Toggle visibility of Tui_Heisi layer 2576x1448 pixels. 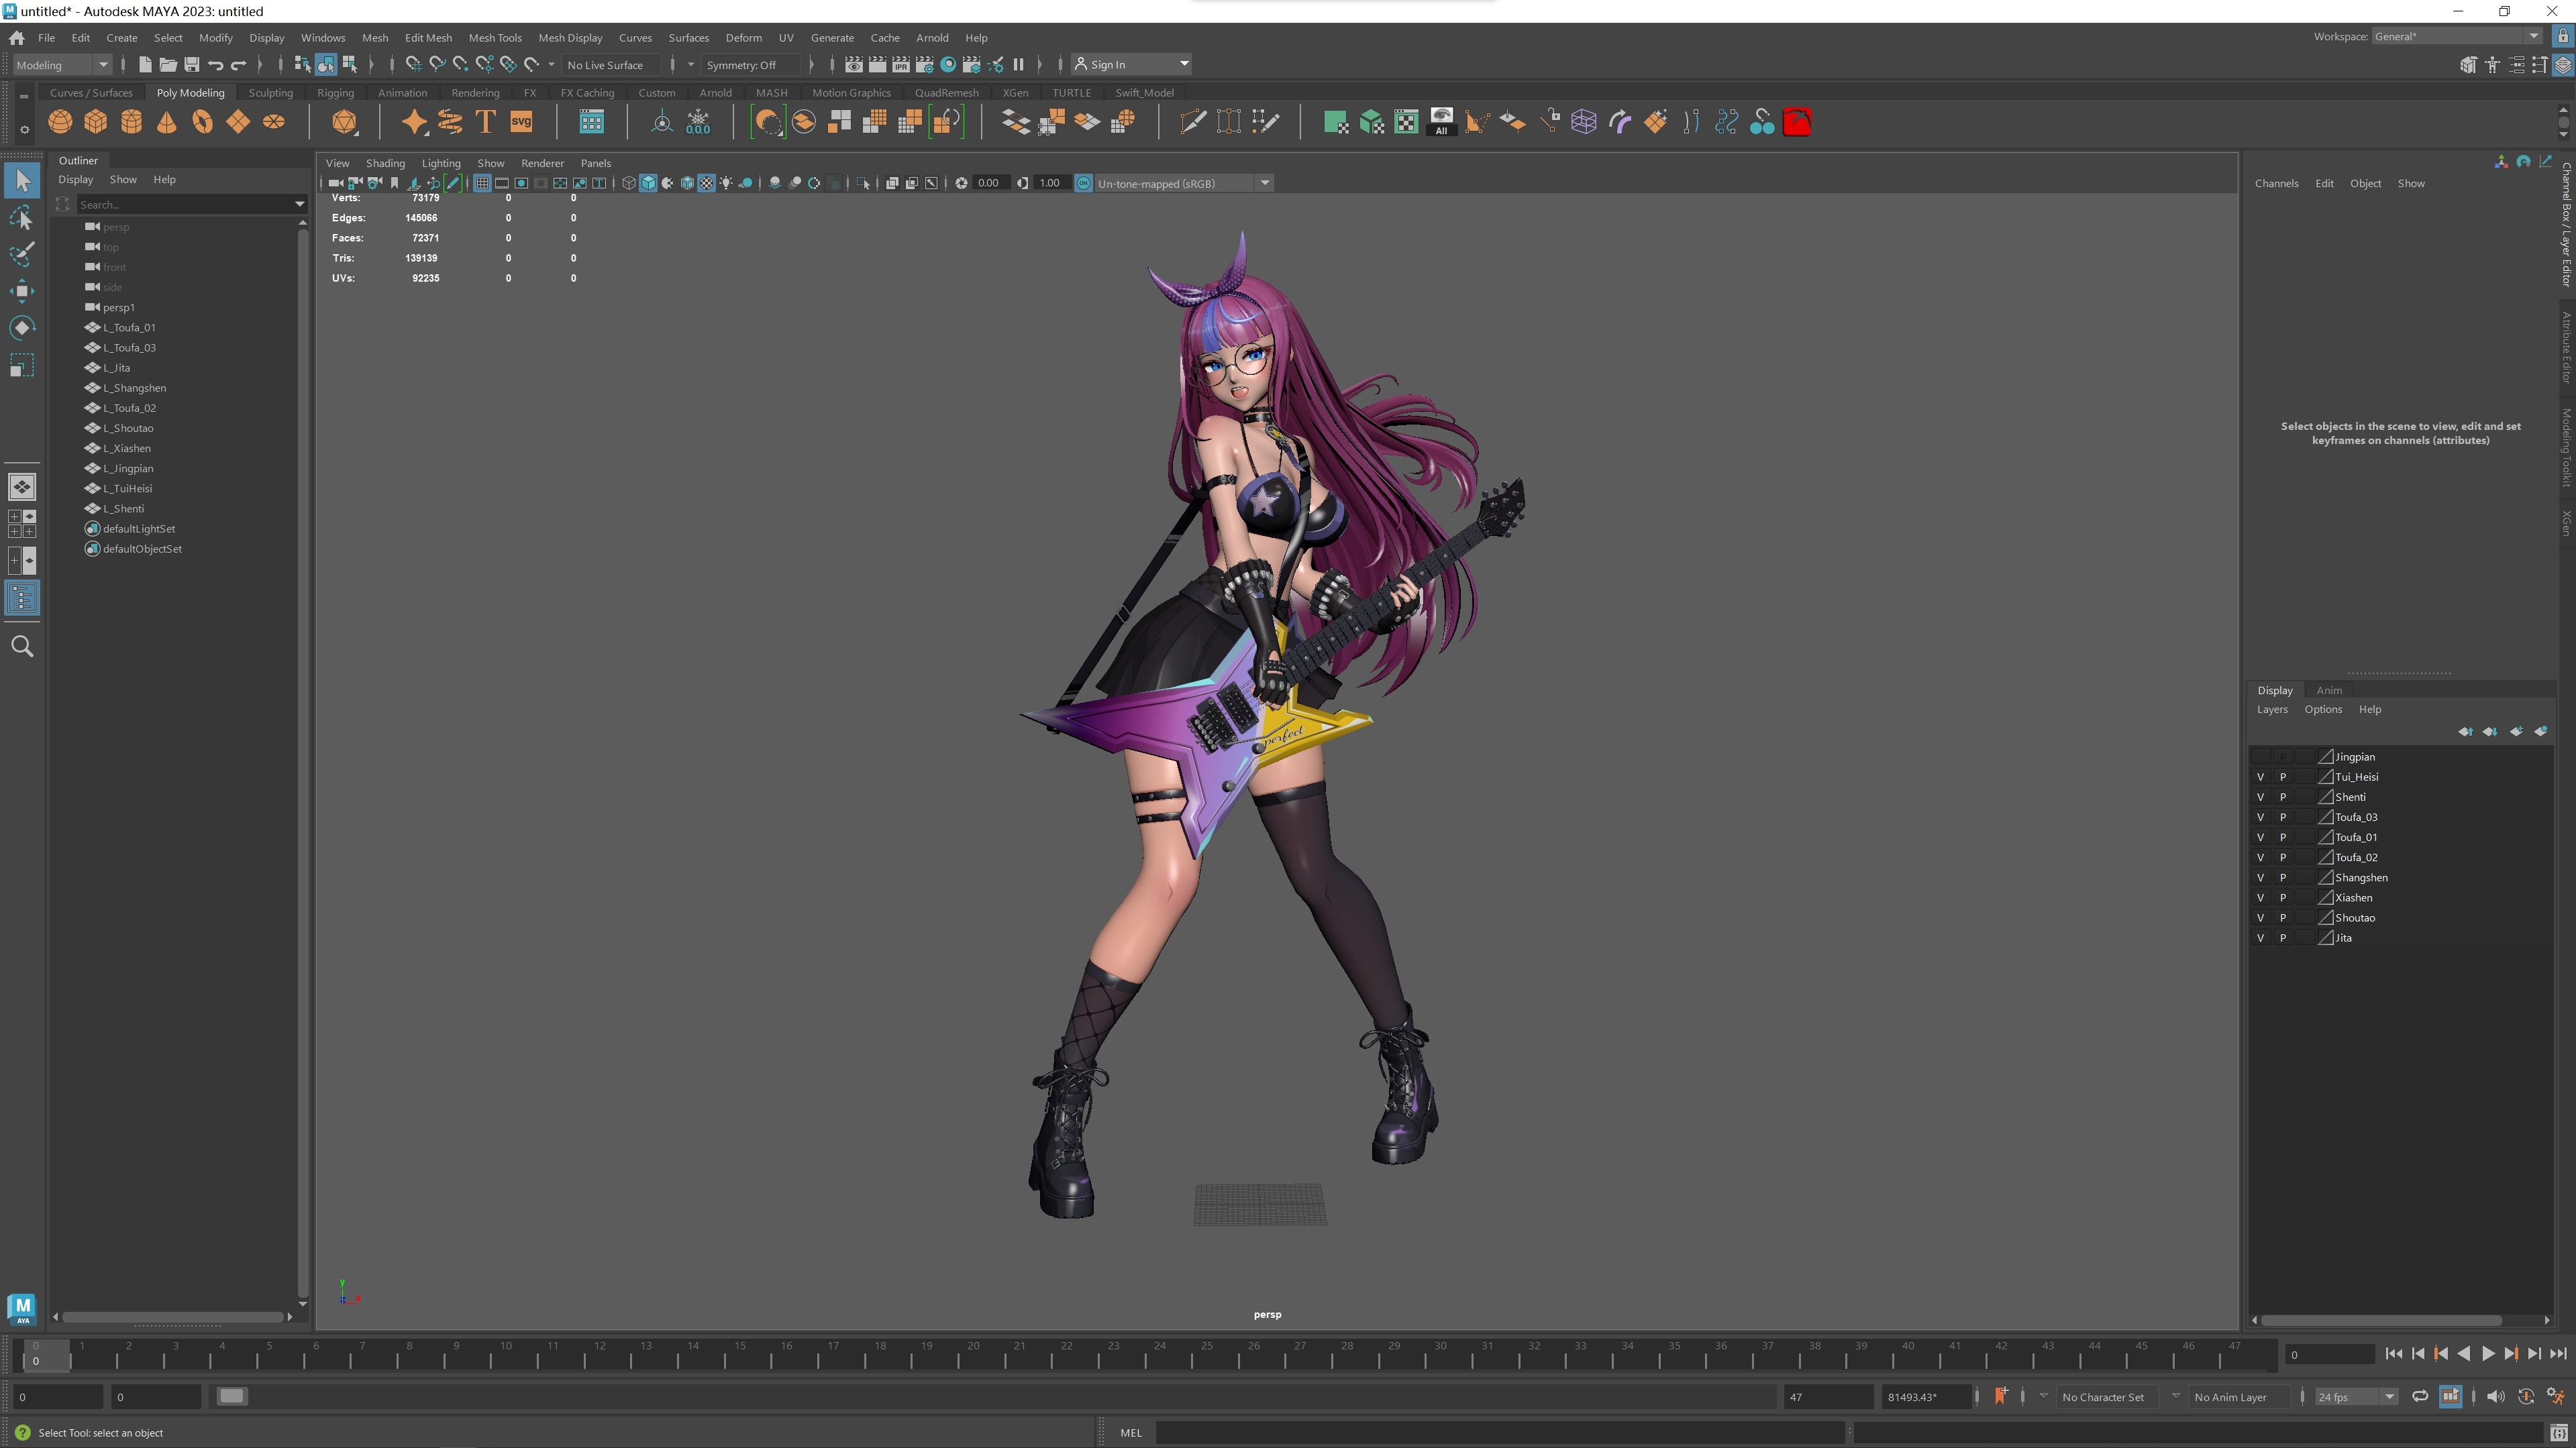(2260, 777)
